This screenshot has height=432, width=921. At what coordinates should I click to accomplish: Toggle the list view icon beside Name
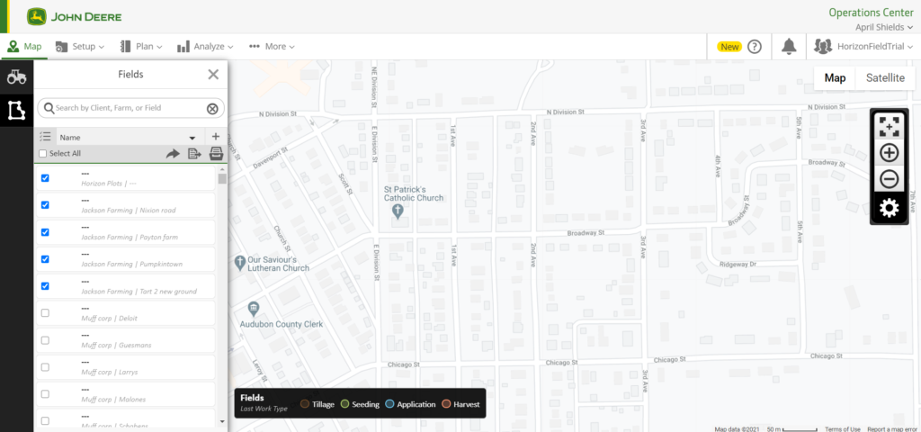click(x=45, y=137)
